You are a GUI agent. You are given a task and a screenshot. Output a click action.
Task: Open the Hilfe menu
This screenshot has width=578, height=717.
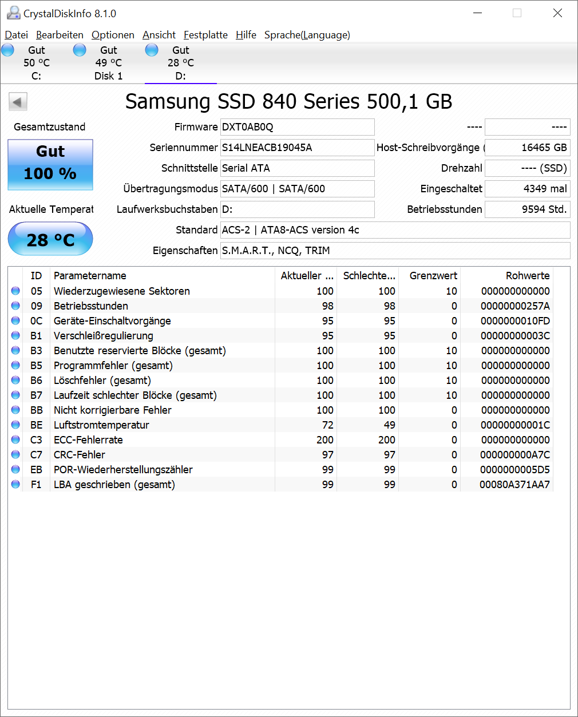click(246, 35)
